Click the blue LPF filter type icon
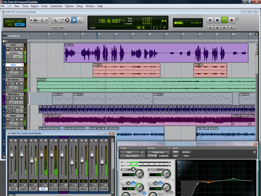Image resolution: width=261 pixels, height=196 pixels. [x=160, y=183]
